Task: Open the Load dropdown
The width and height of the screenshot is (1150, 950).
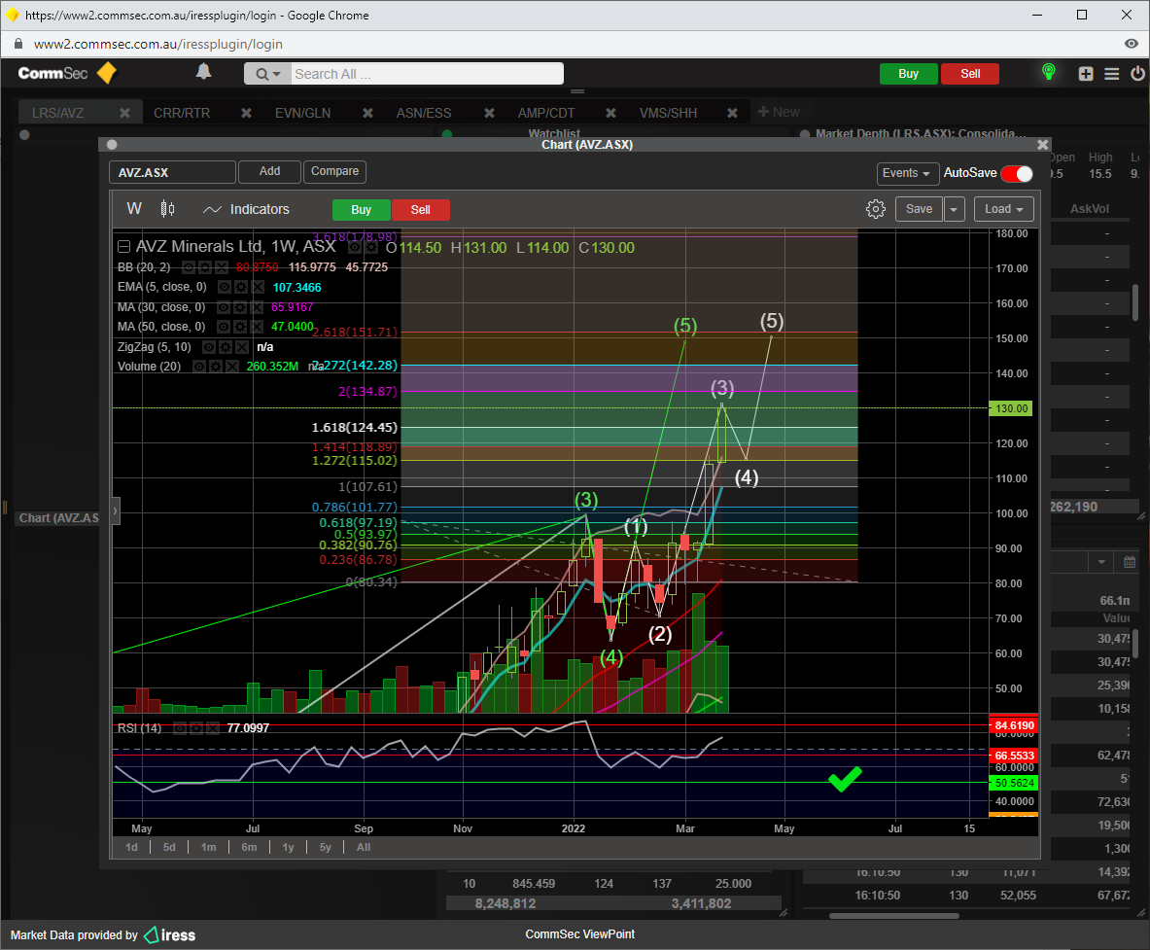Action: tap(1003, 209)
